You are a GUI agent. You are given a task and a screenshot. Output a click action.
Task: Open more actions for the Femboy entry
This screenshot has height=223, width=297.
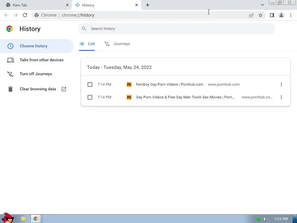[x=281, y=84]
